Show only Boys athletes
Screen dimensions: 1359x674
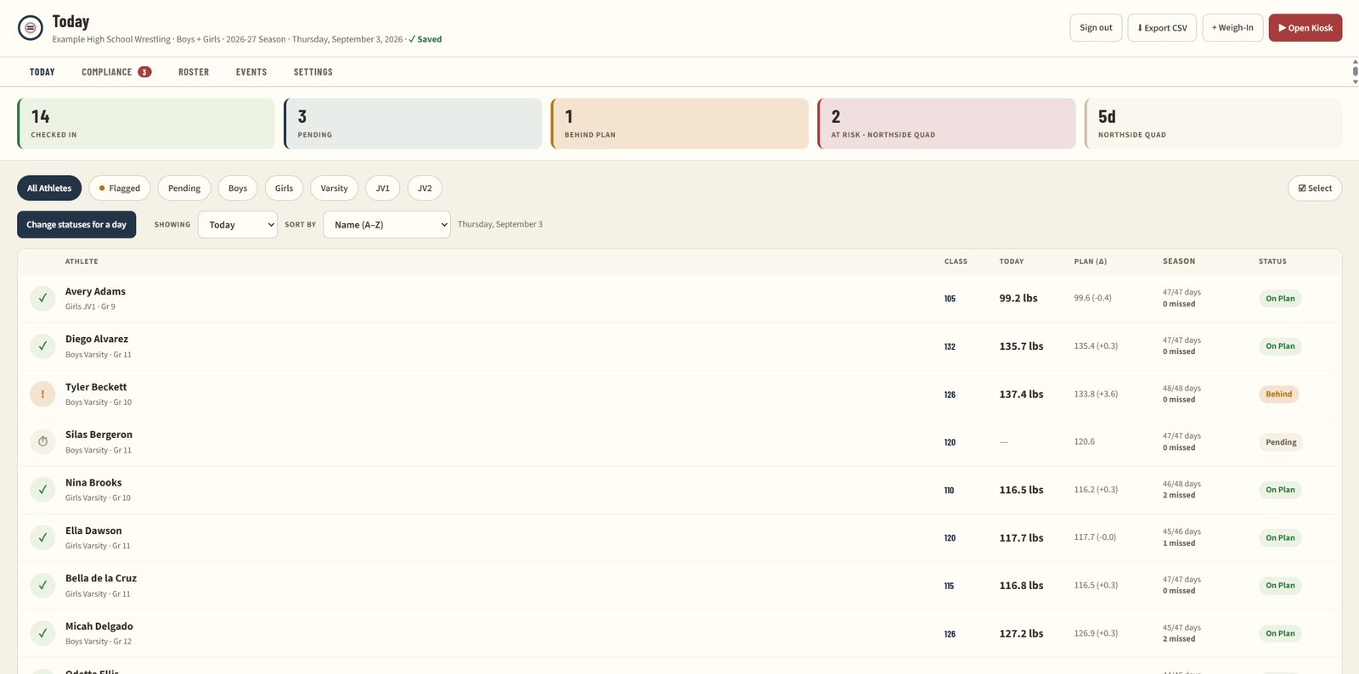pos(238,188)
